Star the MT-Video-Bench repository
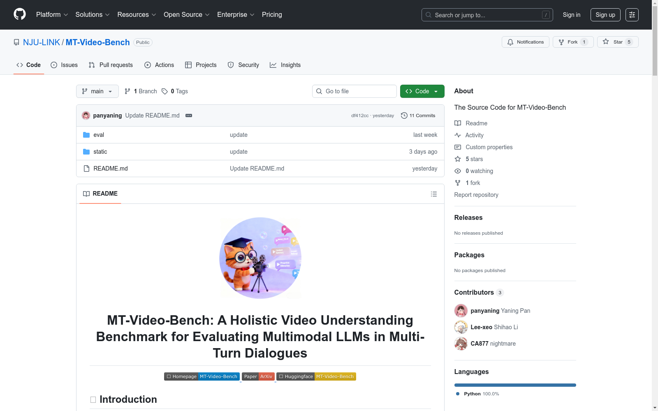 pos(618,42)
